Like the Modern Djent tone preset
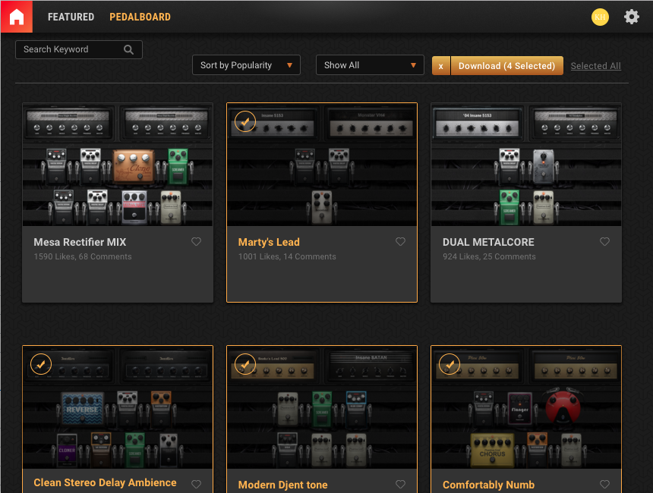Image resolution: width=653 pixels, height=493 pixels. tap(400, 484)
